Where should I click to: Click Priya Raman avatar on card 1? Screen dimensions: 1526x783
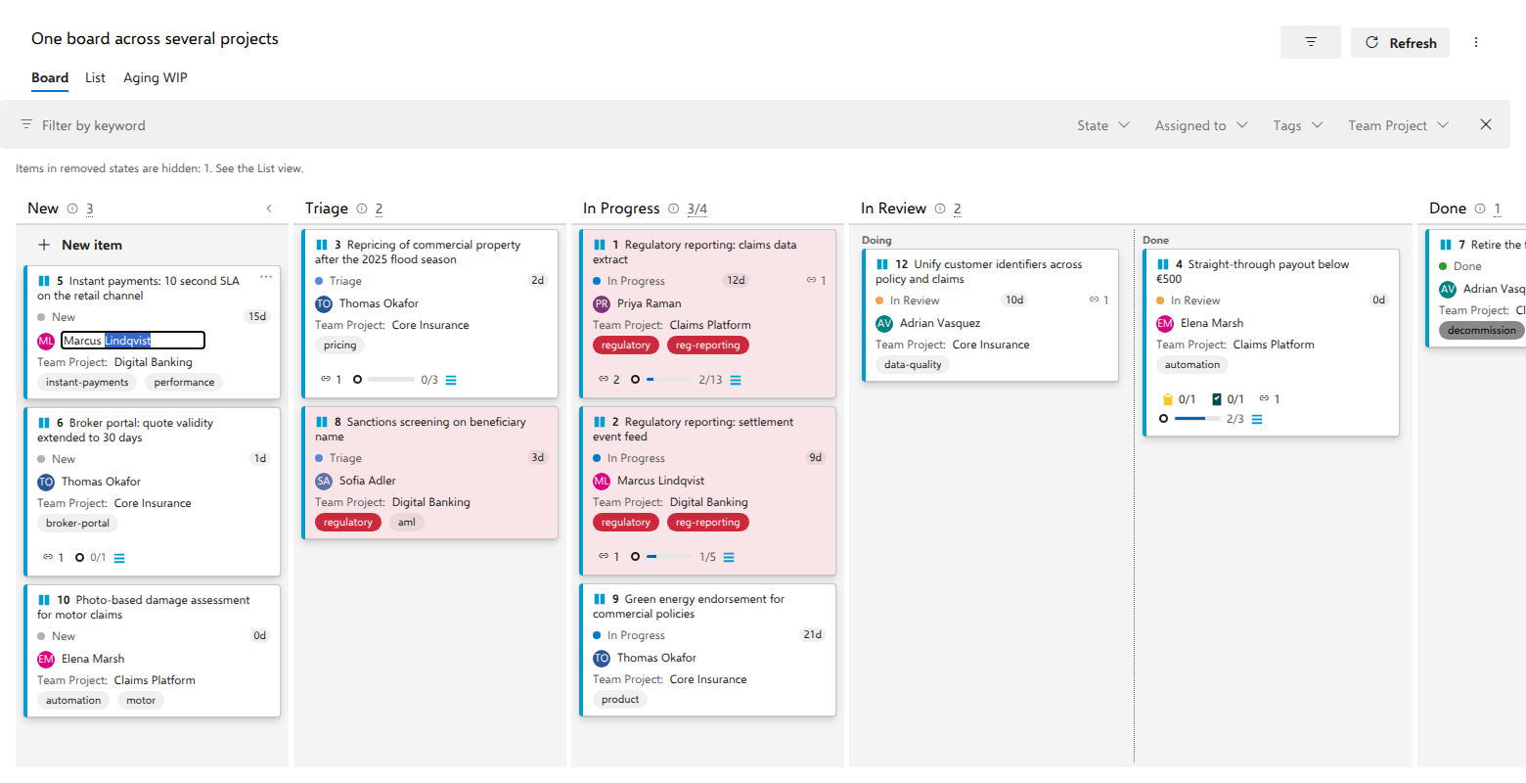click(602, 303)
